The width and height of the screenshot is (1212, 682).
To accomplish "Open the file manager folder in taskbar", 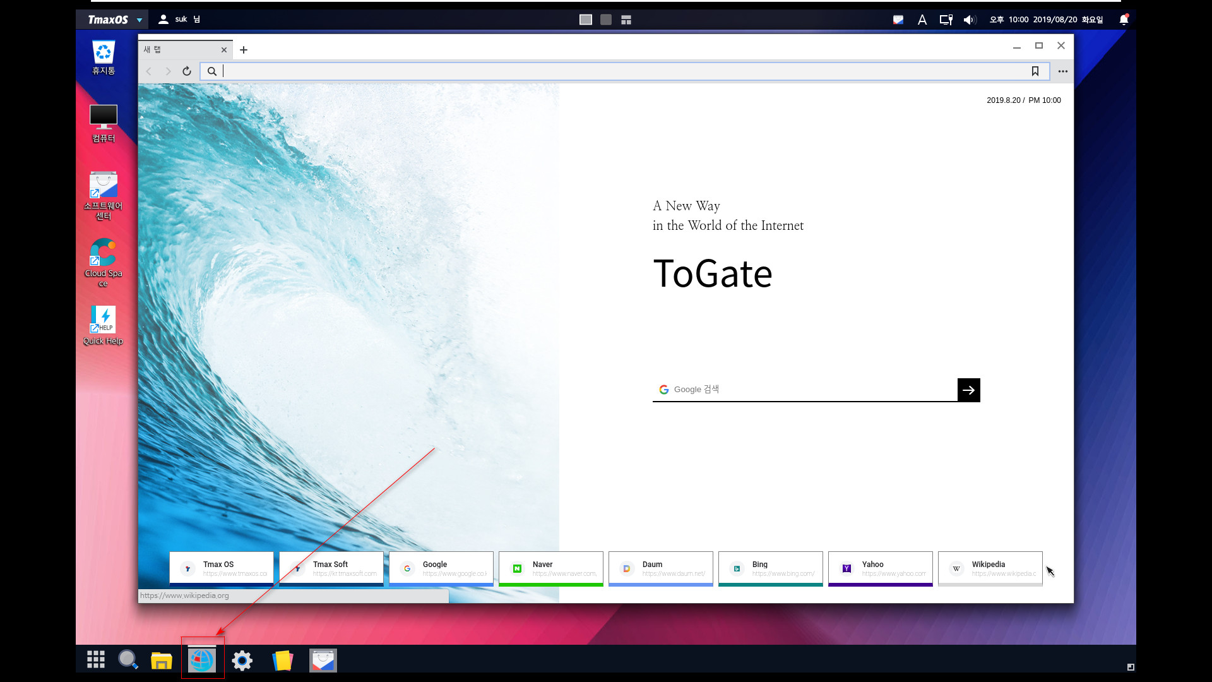I will (162, 661).
